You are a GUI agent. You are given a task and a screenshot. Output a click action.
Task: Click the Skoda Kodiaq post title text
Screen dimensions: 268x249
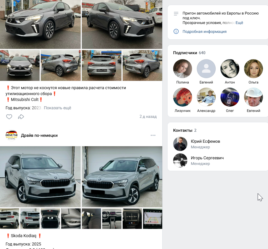[24, 236]
